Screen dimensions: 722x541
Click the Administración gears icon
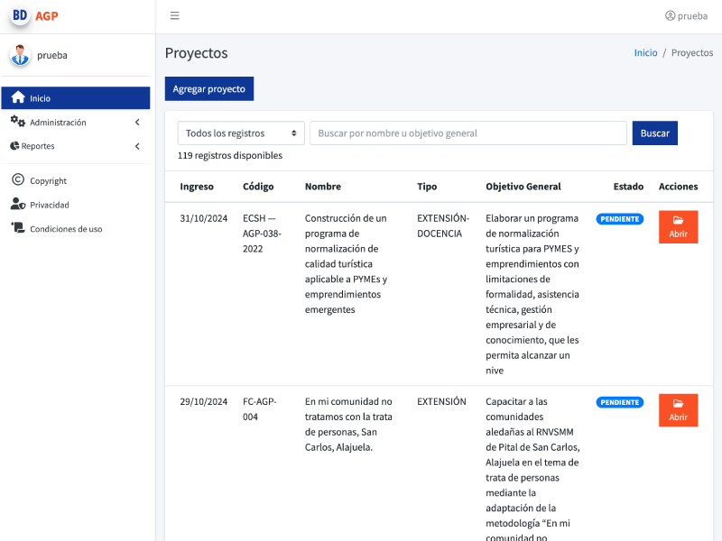pyautogui.click(x=17, y=122)
